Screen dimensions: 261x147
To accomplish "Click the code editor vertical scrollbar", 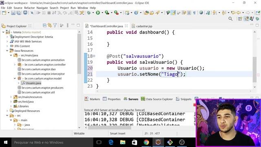I will point(254,69).
